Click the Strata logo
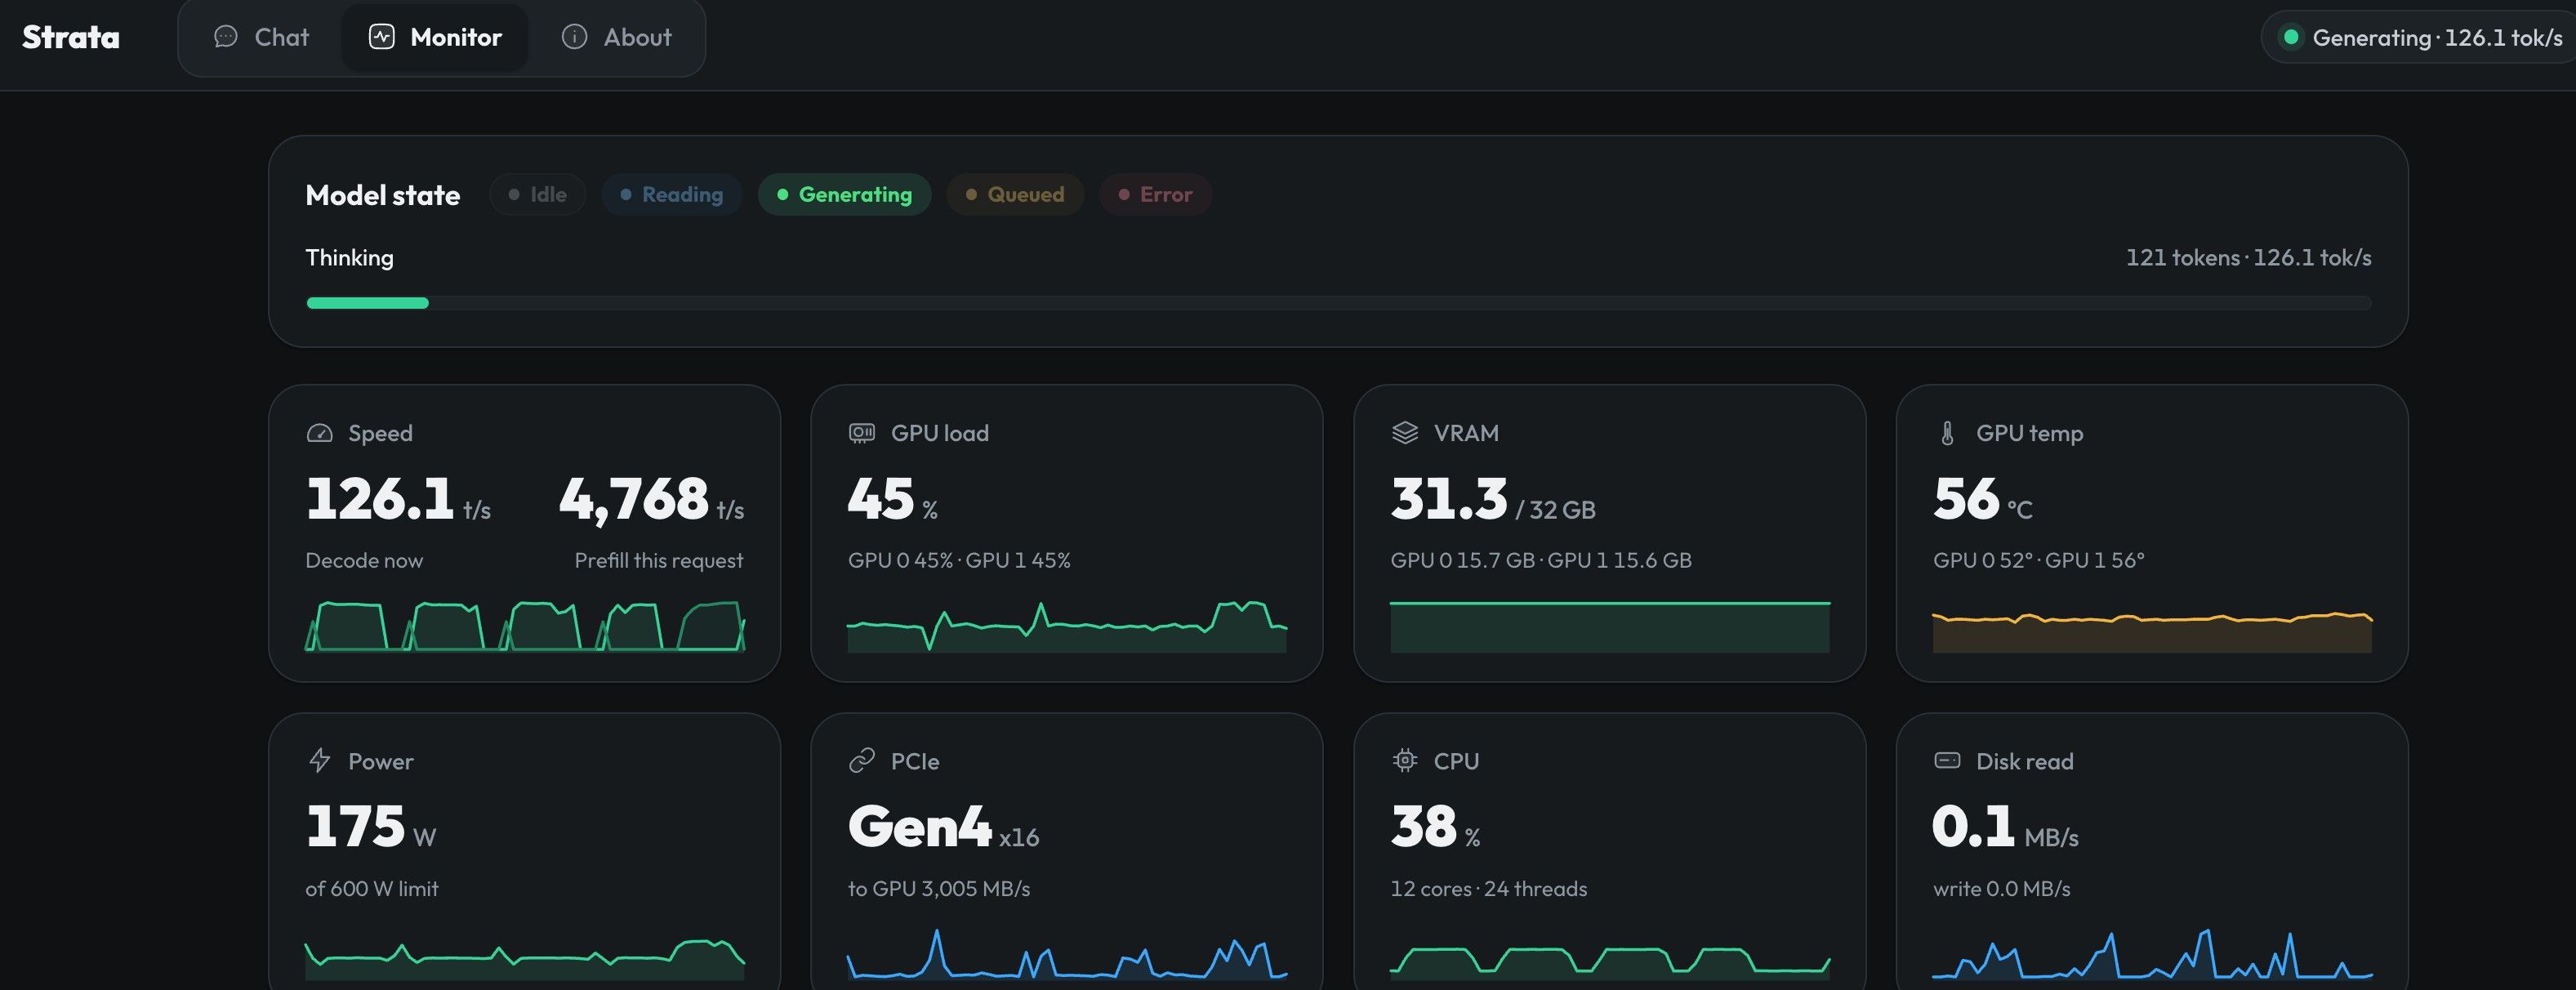Image resolution: width=2576 pixels, height=990 pixels. [x=70, y=37]
